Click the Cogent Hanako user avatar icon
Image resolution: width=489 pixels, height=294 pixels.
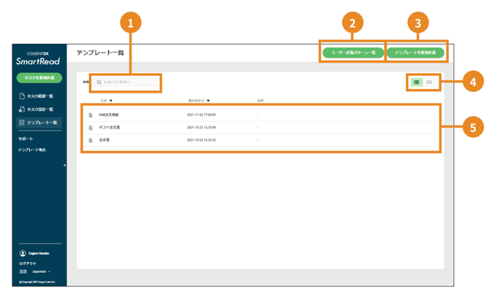tap(23, 253)
